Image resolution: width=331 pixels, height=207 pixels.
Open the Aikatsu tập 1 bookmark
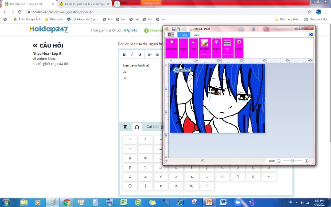pos(83,19)
